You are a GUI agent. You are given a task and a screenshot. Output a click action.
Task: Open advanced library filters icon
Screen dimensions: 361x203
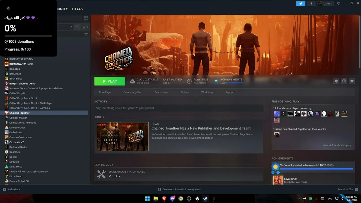coord(86,34)
